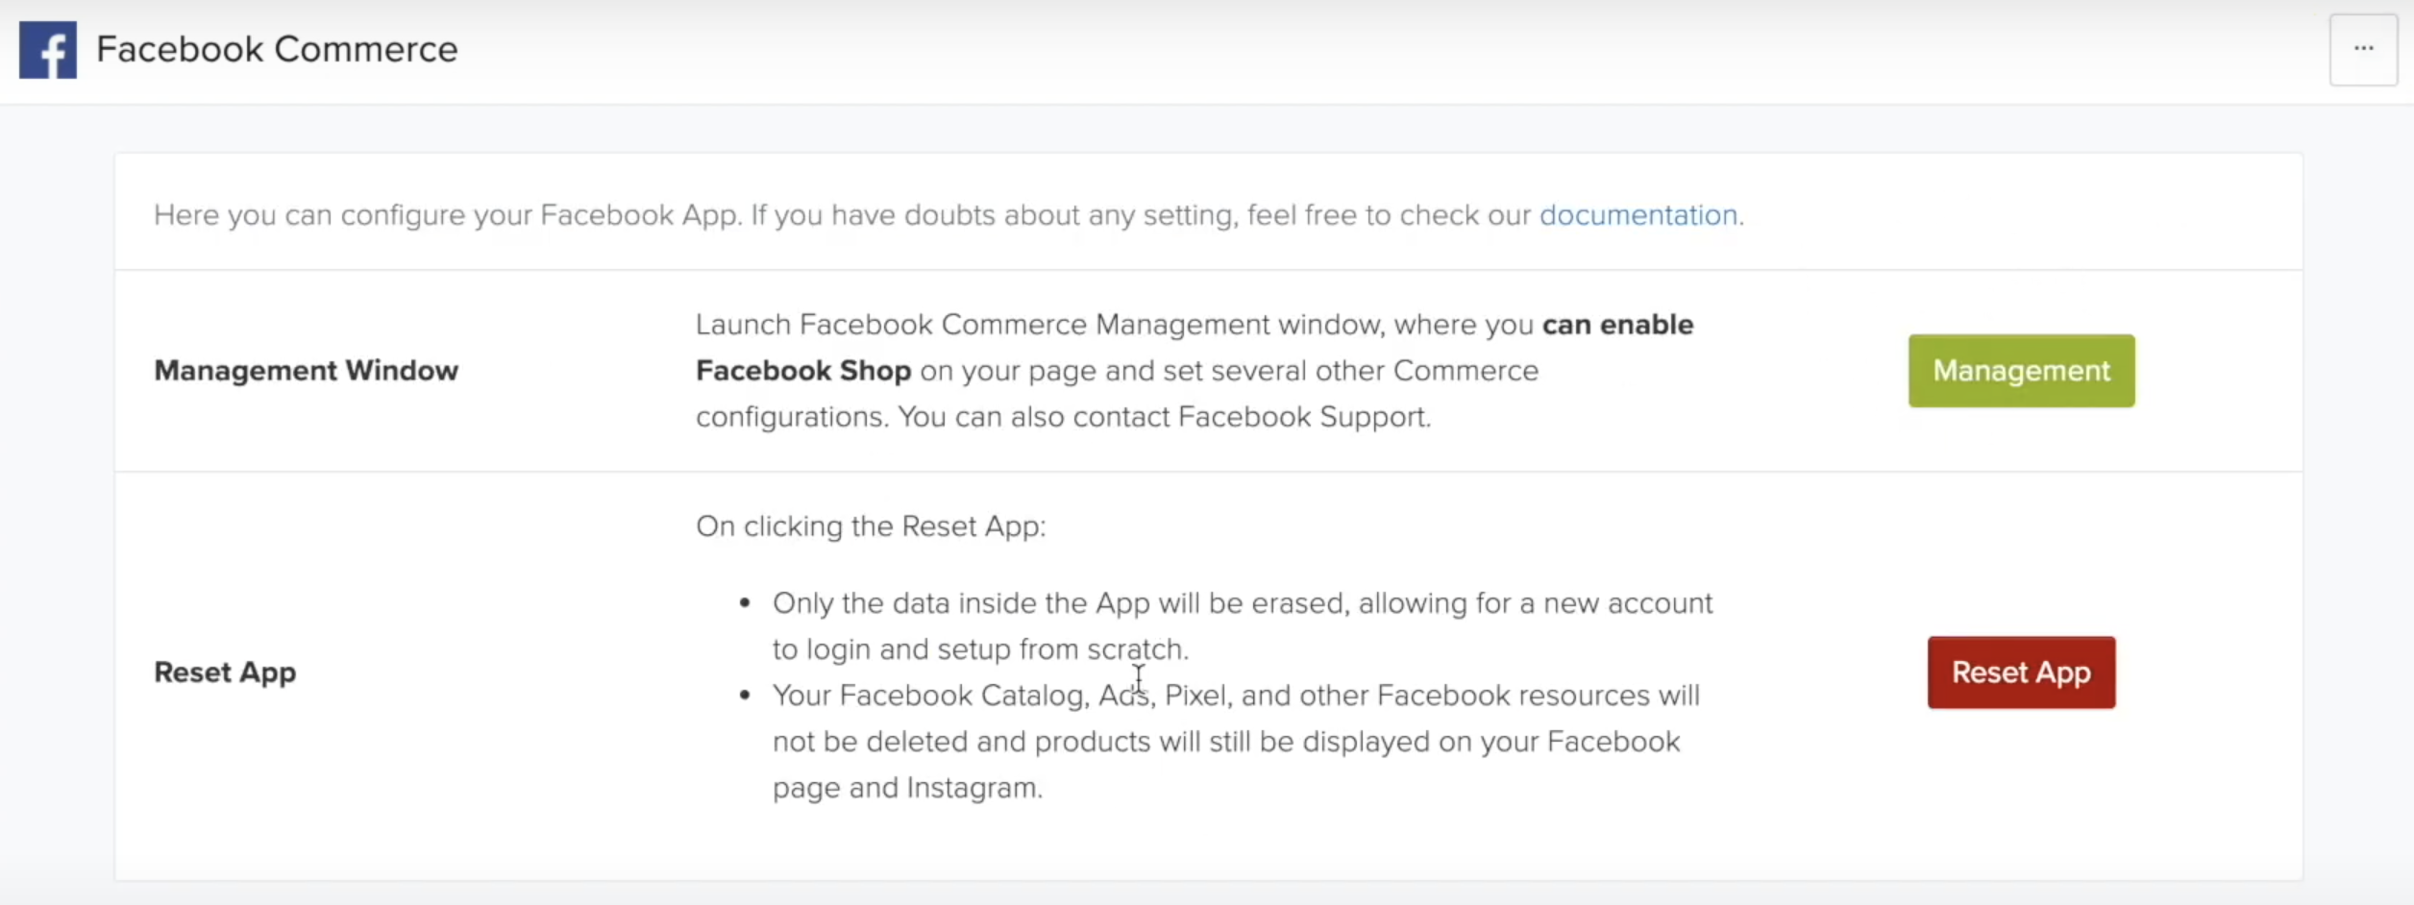Click the bold 'Facebook Shop' text
This screenshot has height=905, width=2414.
coord(803,371)
